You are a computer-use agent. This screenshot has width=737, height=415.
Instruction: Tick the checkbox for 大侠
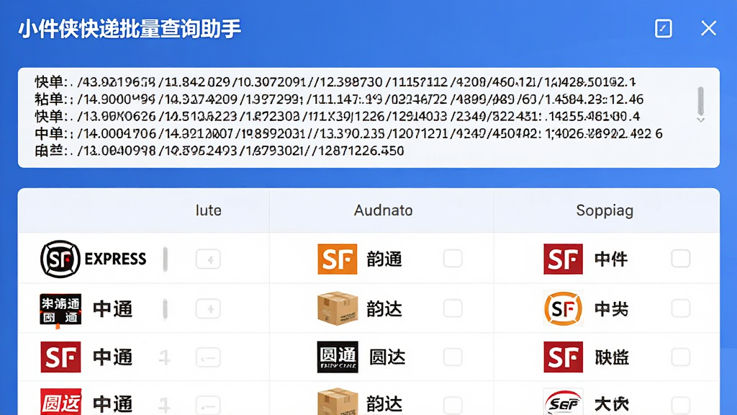point(681,405)
